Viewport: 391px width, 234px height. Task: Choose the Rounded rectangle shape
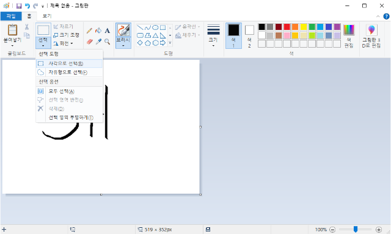140,35
